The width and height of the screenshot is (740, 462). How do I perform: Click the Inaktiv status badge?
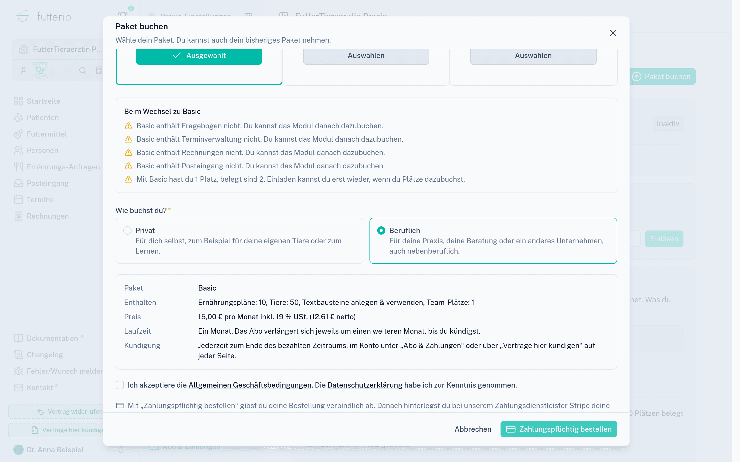[668, 124]
